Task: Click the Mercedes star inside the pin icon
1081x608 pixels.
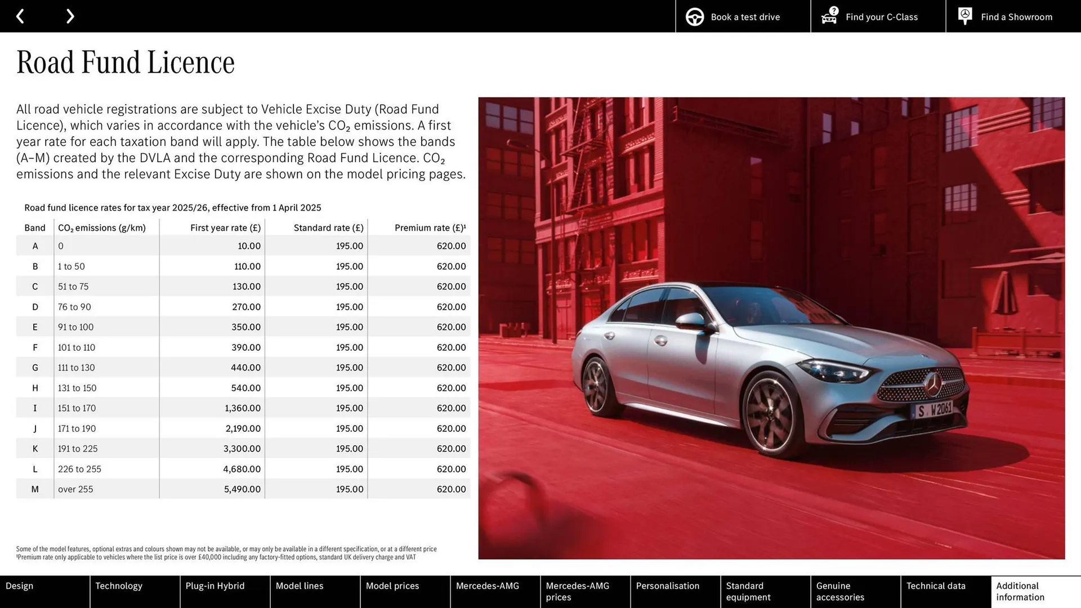Action: (964, 14)
